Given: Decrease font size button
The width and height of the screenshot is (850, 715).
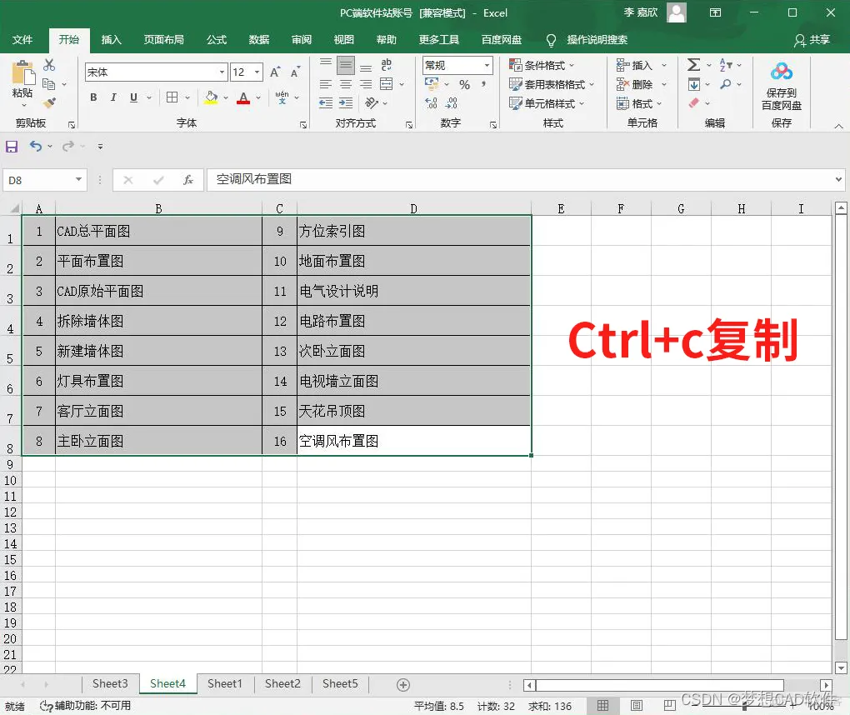Looking at the screenshot, I should click(x=295, y=72).
